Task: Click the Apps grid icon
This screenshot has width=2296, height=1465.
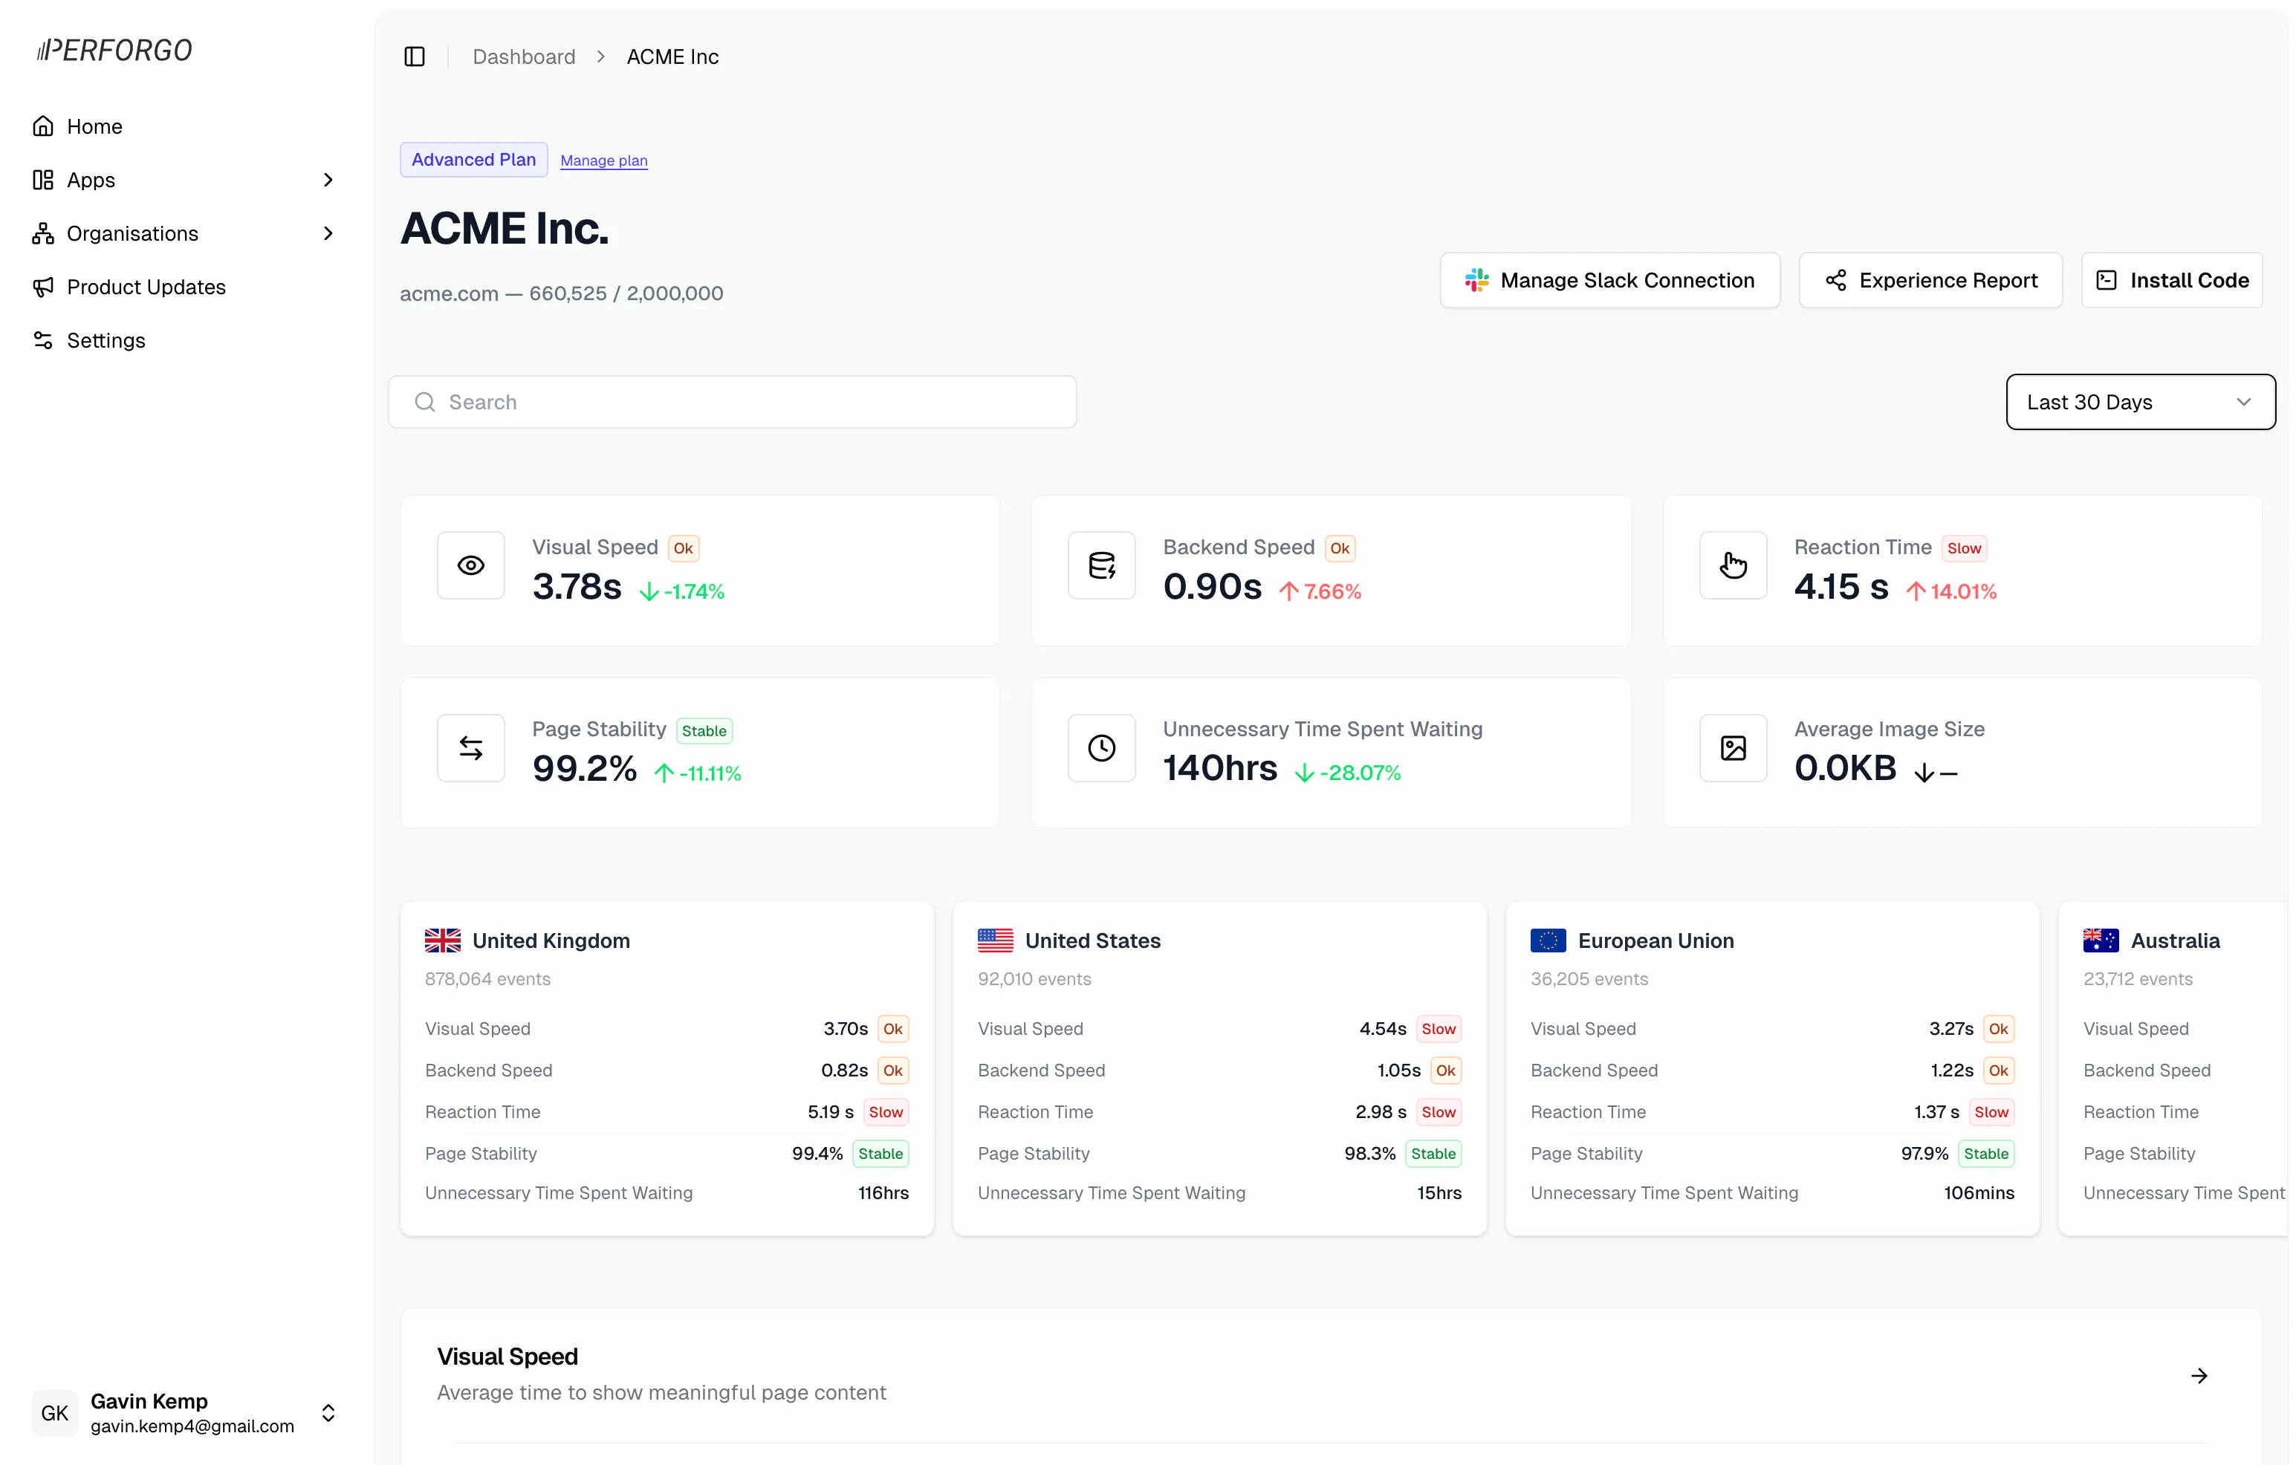Action: [x=43, y=179]
